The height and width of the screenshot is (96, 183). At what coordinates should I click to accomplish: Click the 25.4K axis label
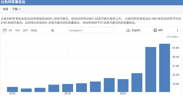point(176,75)
